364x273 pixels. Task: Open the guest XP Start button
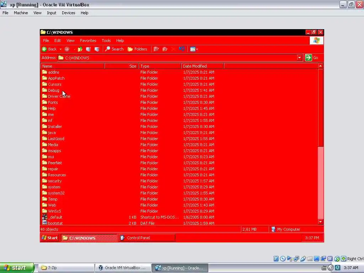pyautogui.click(x=50, y=238)
